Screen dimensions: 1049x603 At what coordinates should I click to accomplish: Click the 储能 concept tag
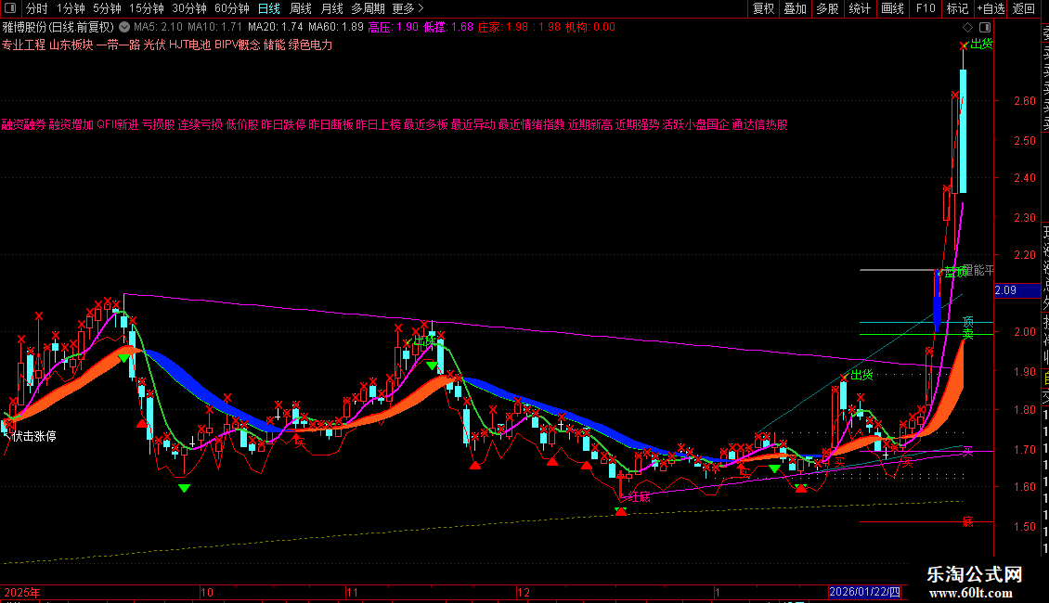pyautogui.click(x=274, y=45)
